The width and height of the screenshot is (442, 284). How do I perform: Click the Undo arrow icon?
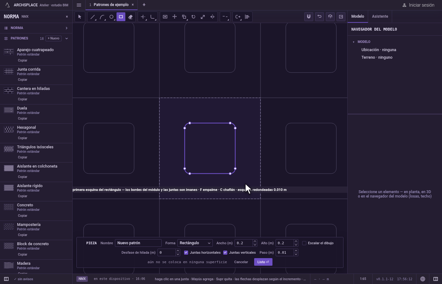pos(320,16)
